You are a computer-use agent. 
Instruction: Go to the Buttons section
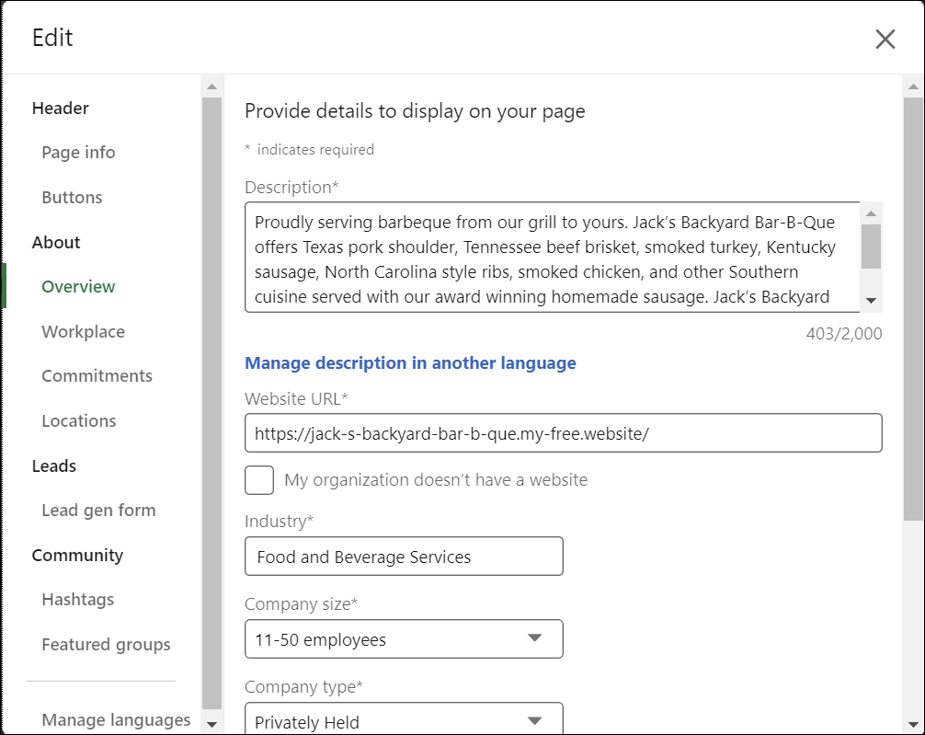click(72, 197)
